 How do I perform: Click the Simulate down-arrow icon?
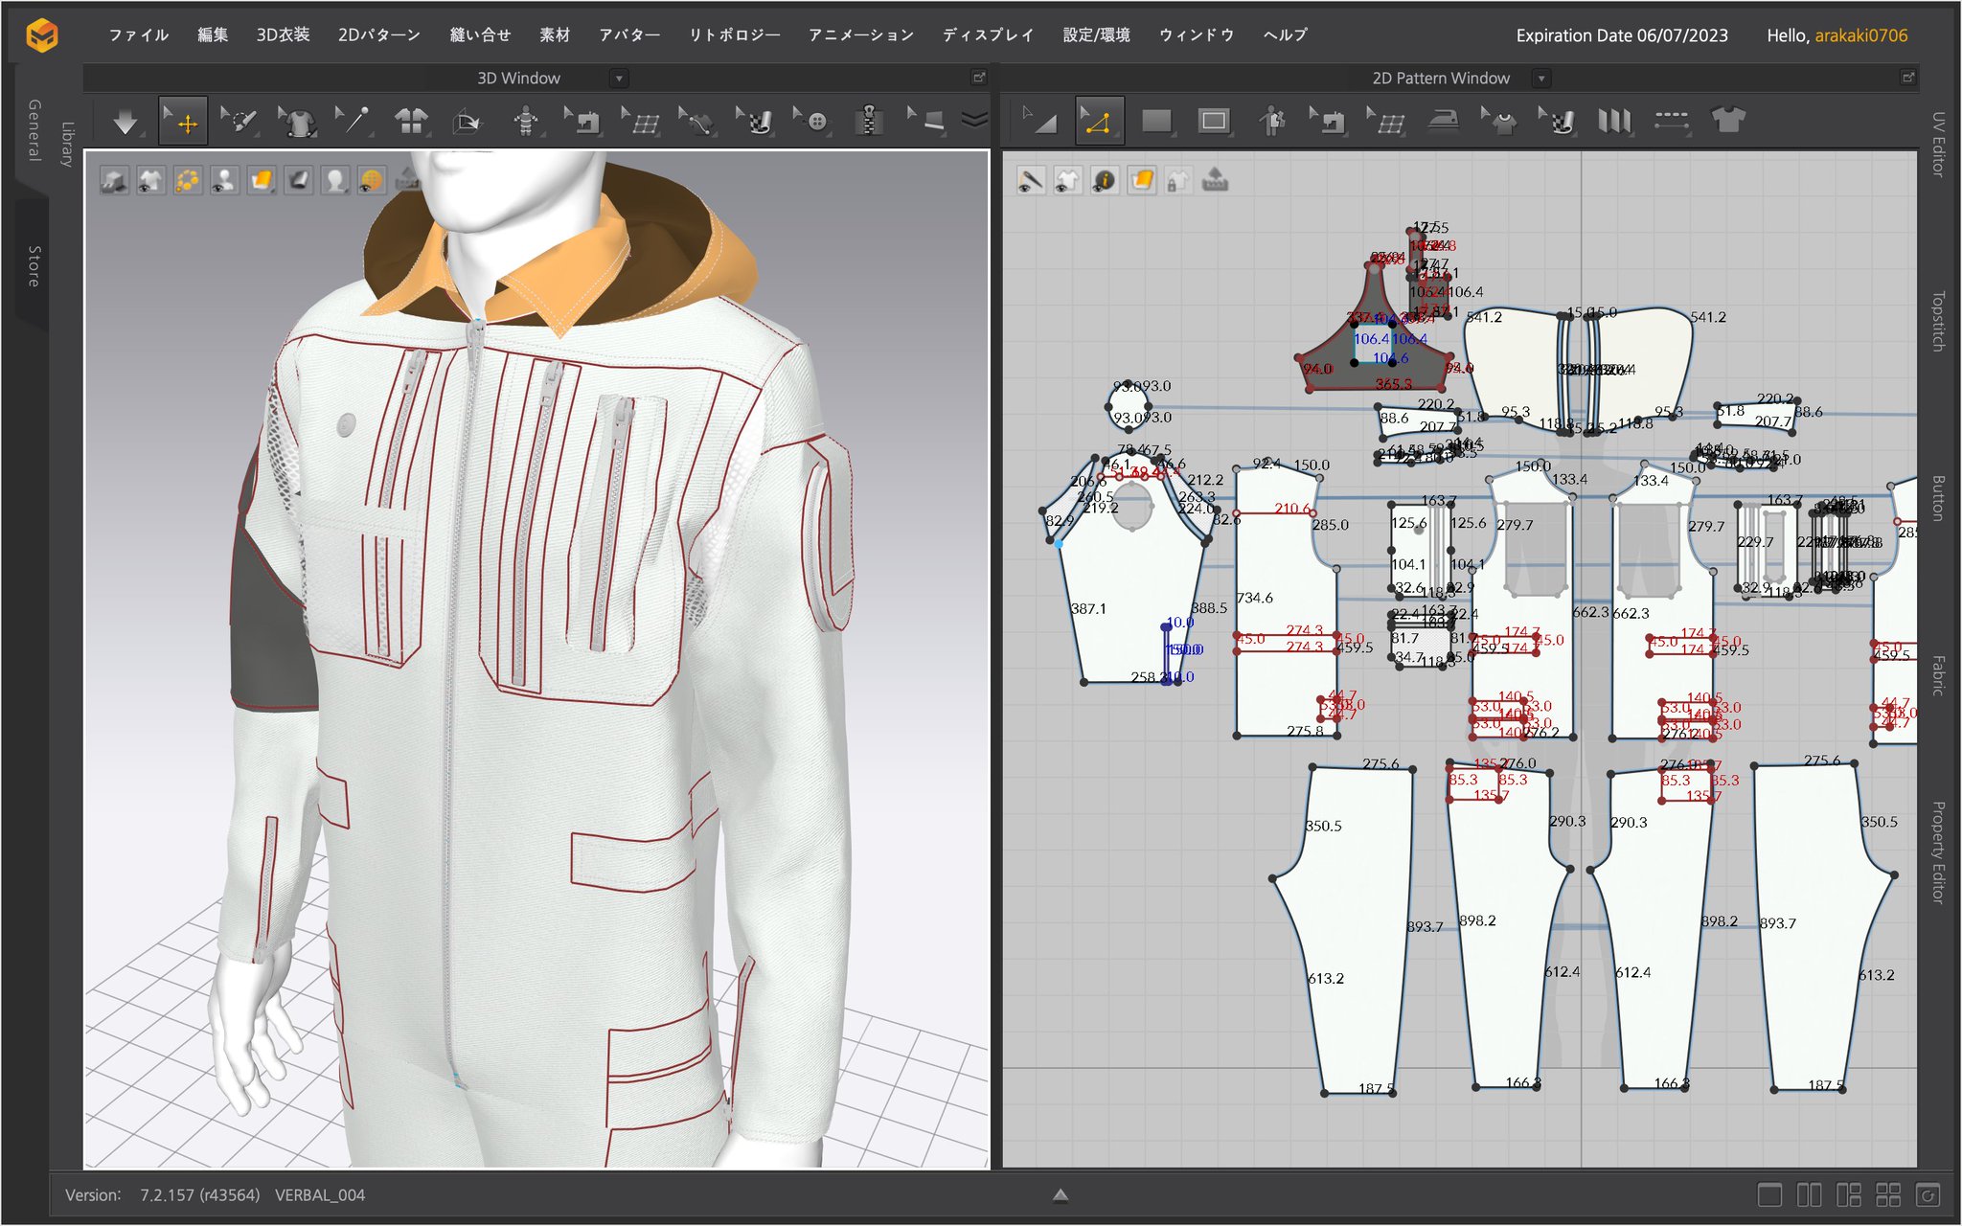click(125, 123)
